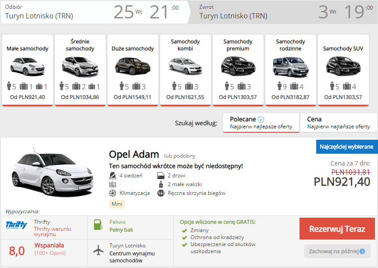Sort by Polecane best offers first
Viewport: 378px width, 268px height.
click(x=261, y=123)
